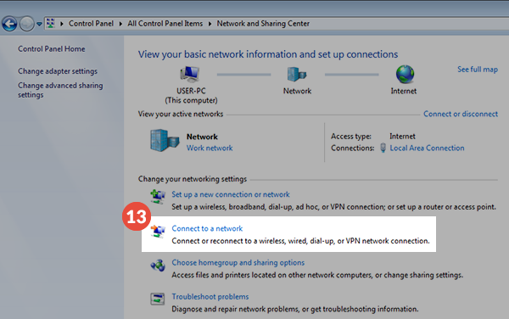Image resolution: width=509 pixels, height=319 pixels.
Task: Click the Internet globe icon
Action: point(405,74)
